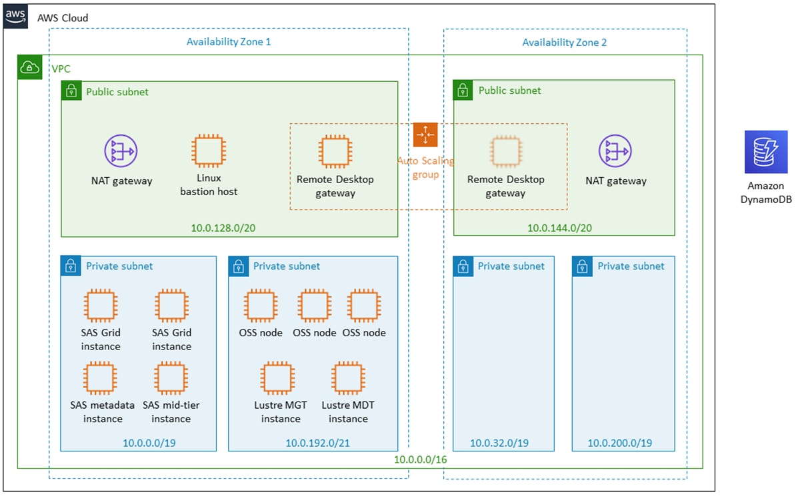Select the SAS mid-tier instance icon
The width and height of the screenshot is (800, 496).
coord(171,378)
